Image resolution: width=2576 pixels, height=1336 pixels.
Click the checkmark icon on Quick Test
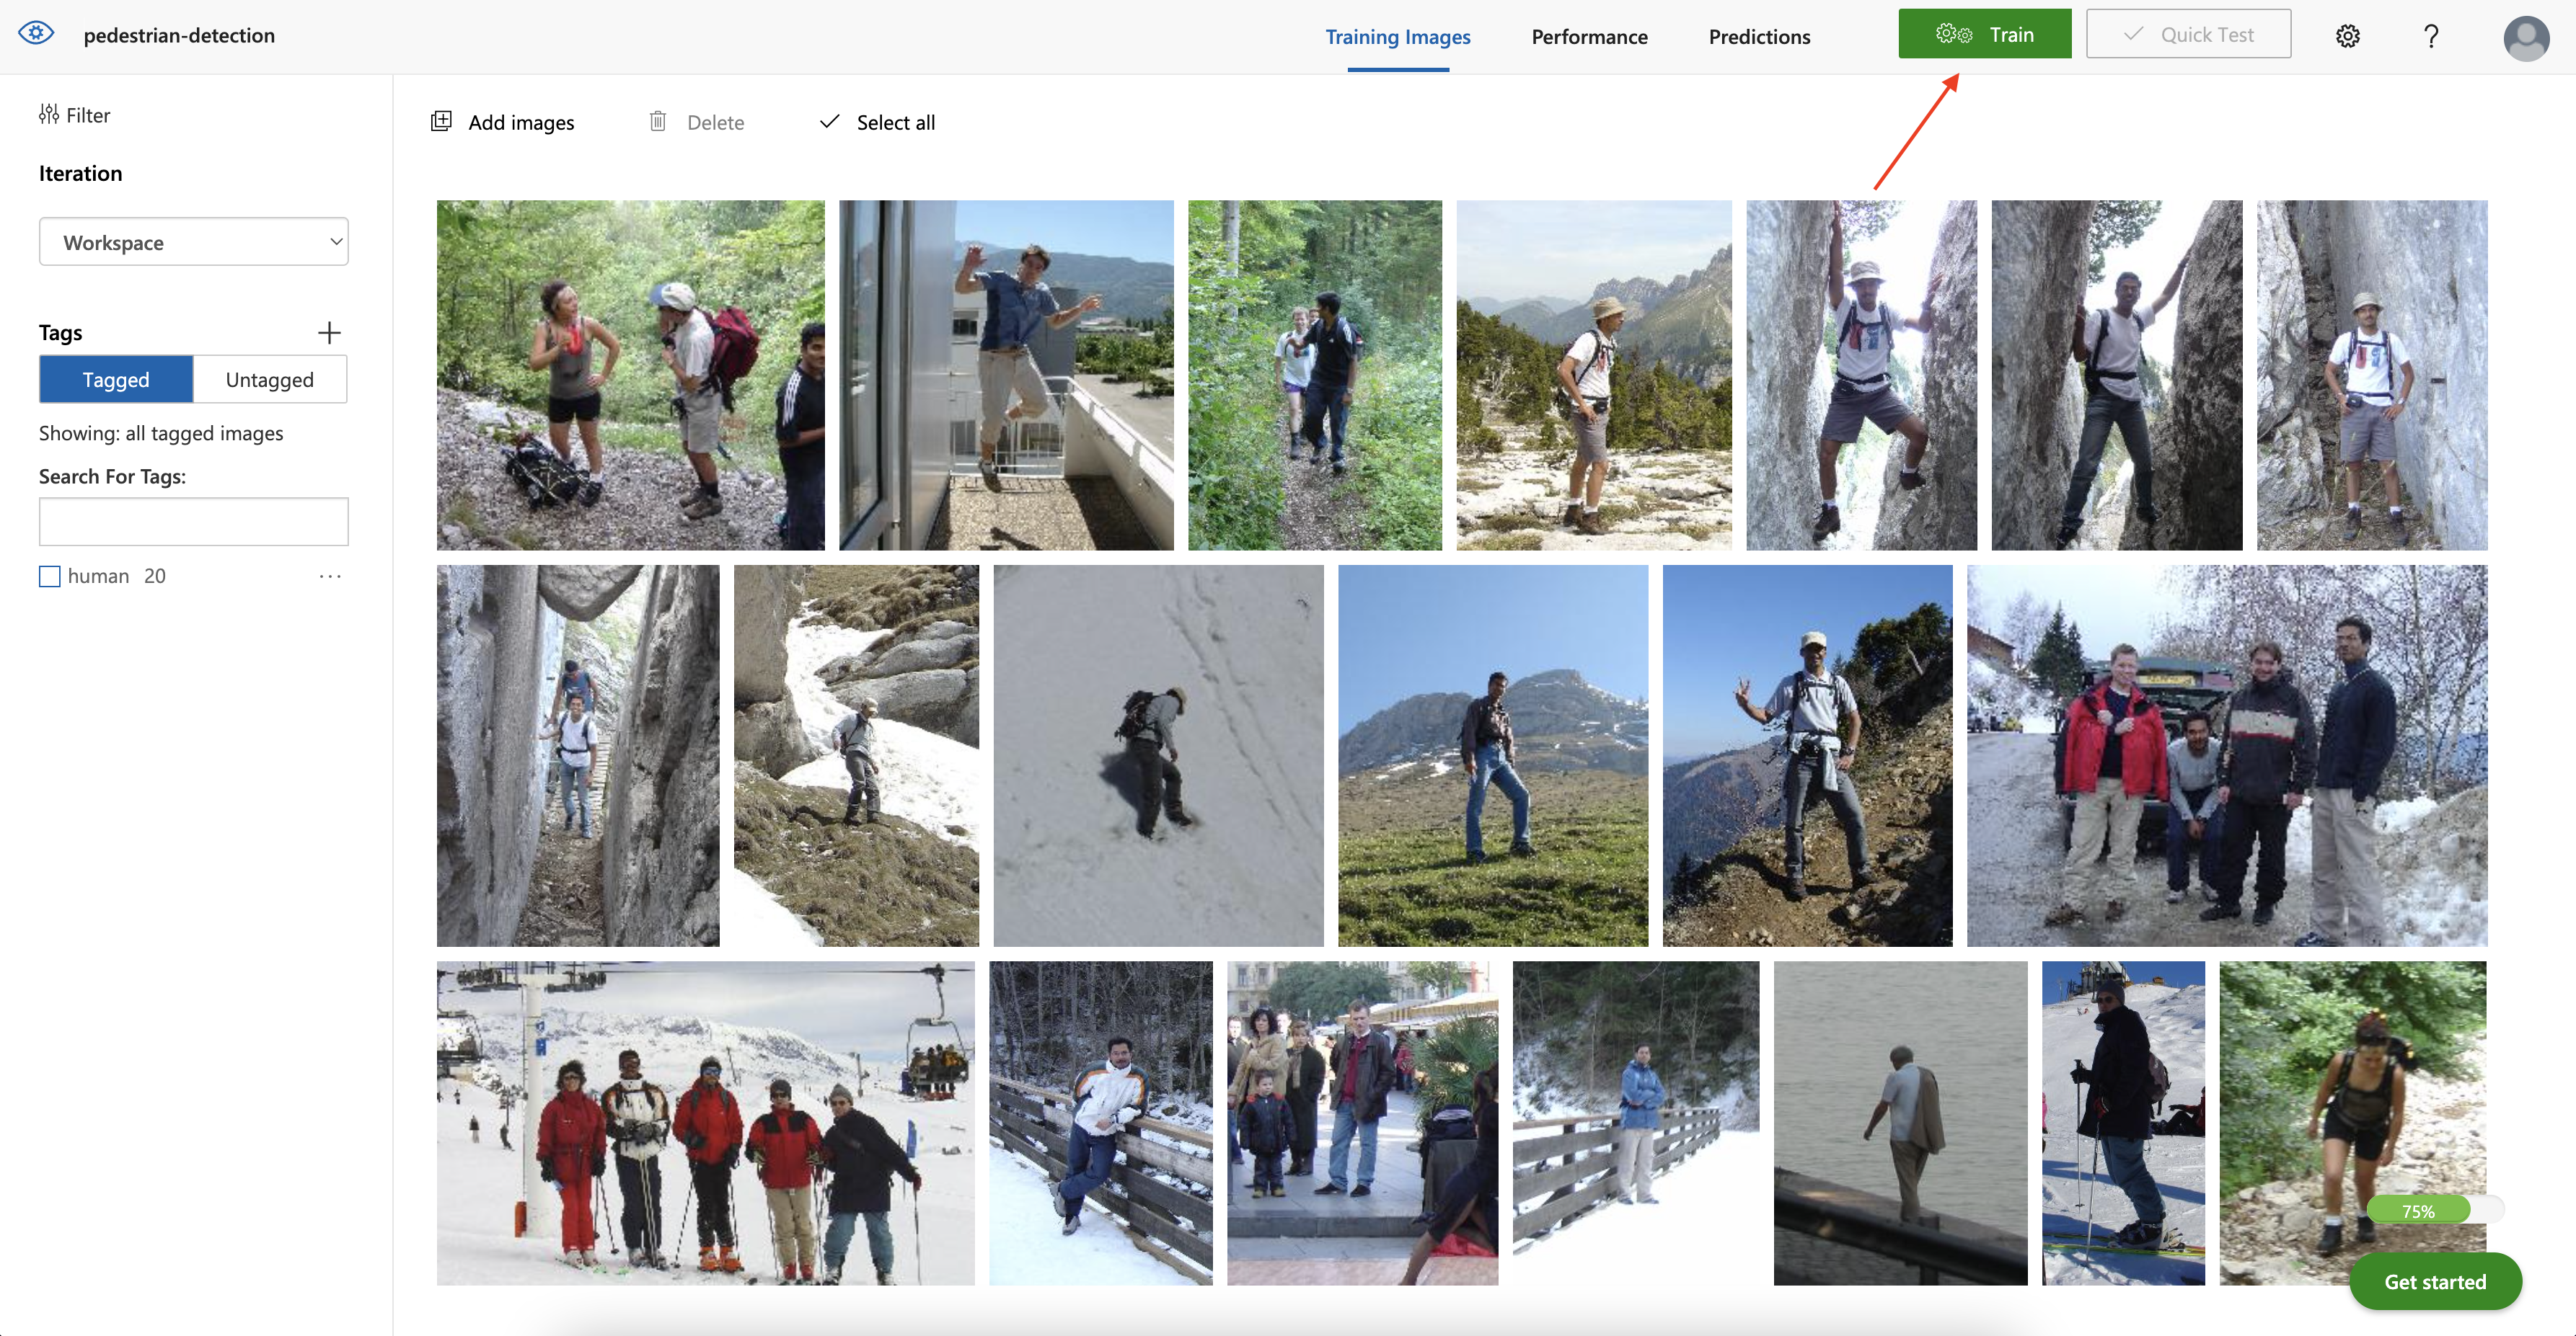(x=2132, y=34)
